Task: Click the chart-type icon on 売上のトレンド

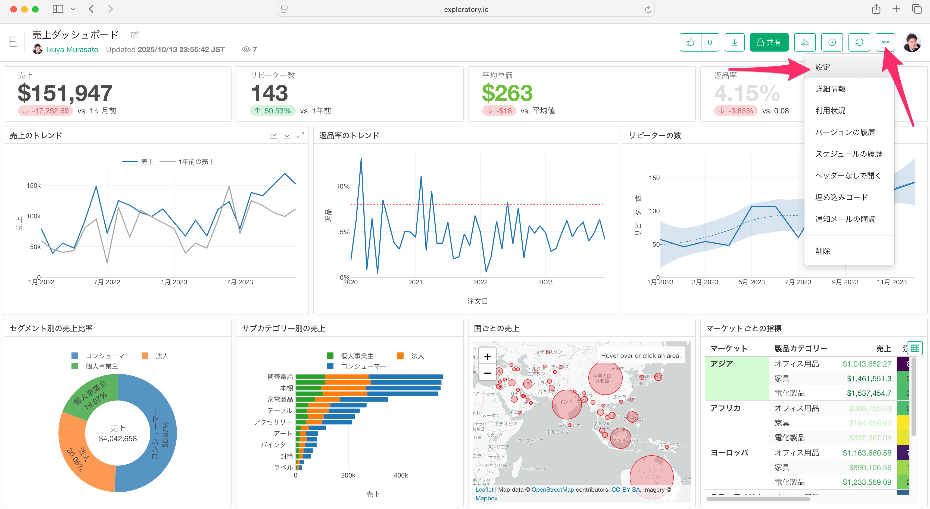Action: click(273, 135)
